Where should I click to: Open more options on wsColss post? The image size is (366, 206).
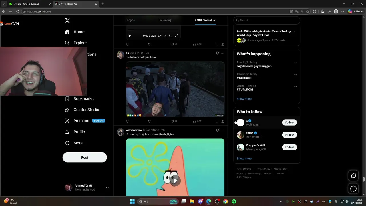coord(223,53)
